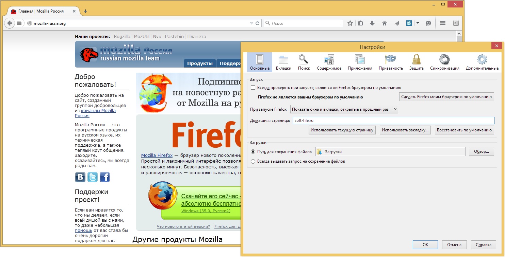505x257 pixels.
Task: Open the При запуске Firefox dropdown
Action: [x=344, y=109]
